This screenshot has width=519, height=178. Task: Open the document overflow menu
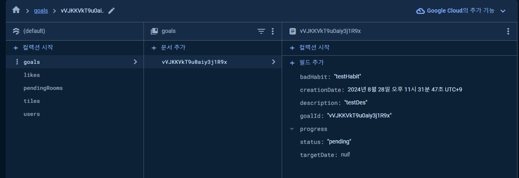508,31
